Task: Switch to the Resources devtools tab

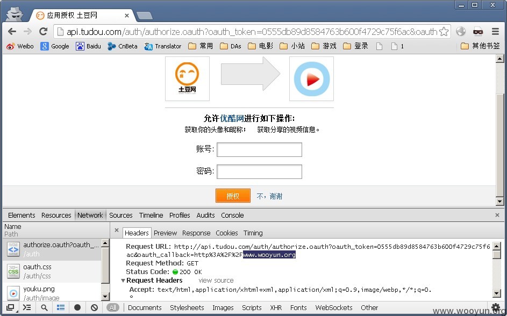Action: 56,215
